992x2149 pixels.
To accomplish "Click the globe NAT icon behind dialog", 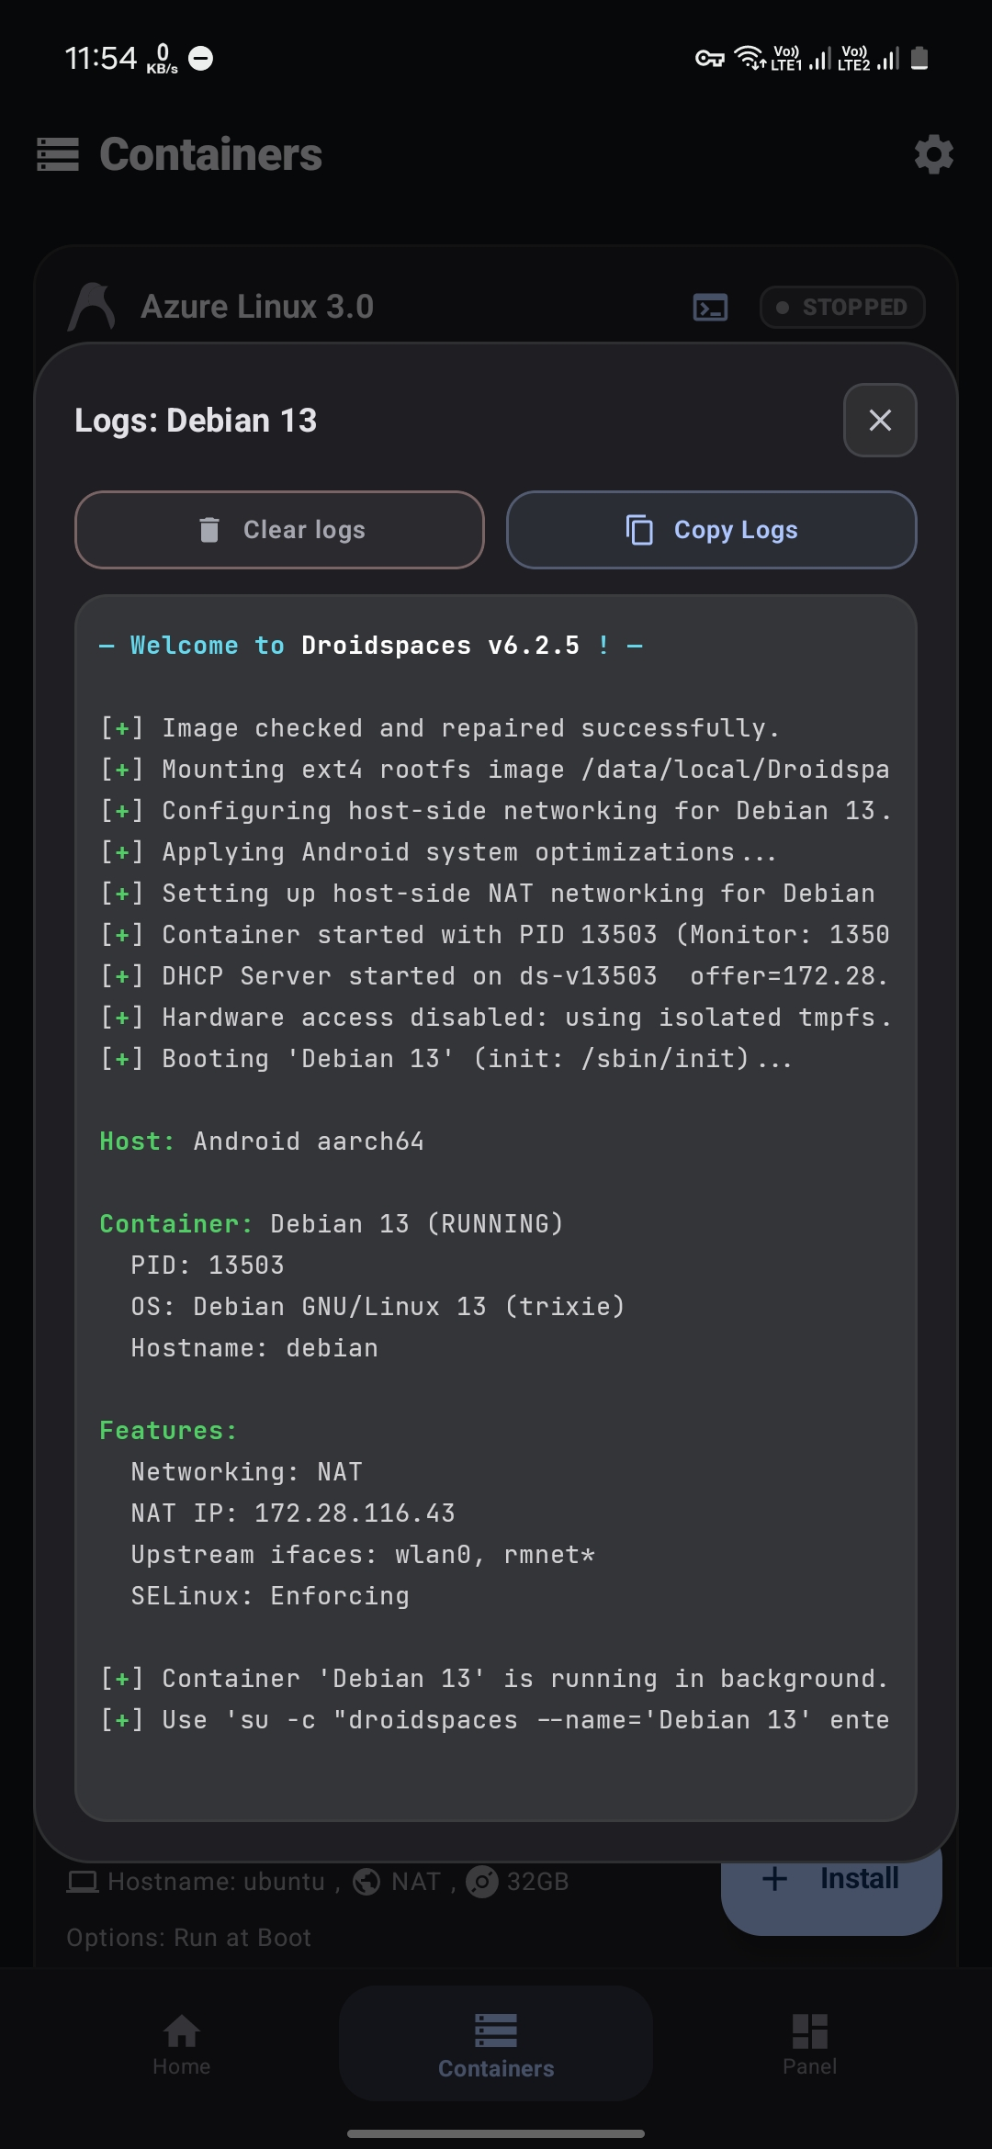I will (366, 1882).
